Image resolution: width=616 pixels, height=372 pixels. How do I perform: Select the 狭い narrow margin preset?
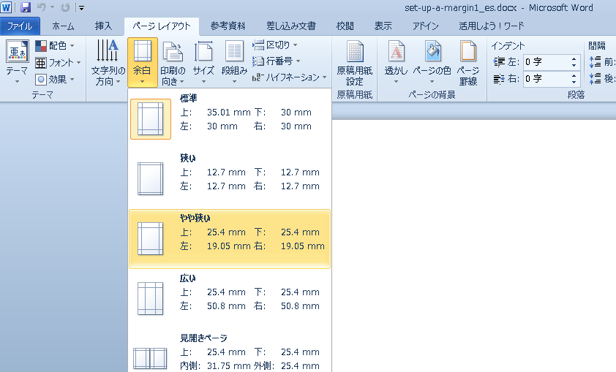pos(230,178)
